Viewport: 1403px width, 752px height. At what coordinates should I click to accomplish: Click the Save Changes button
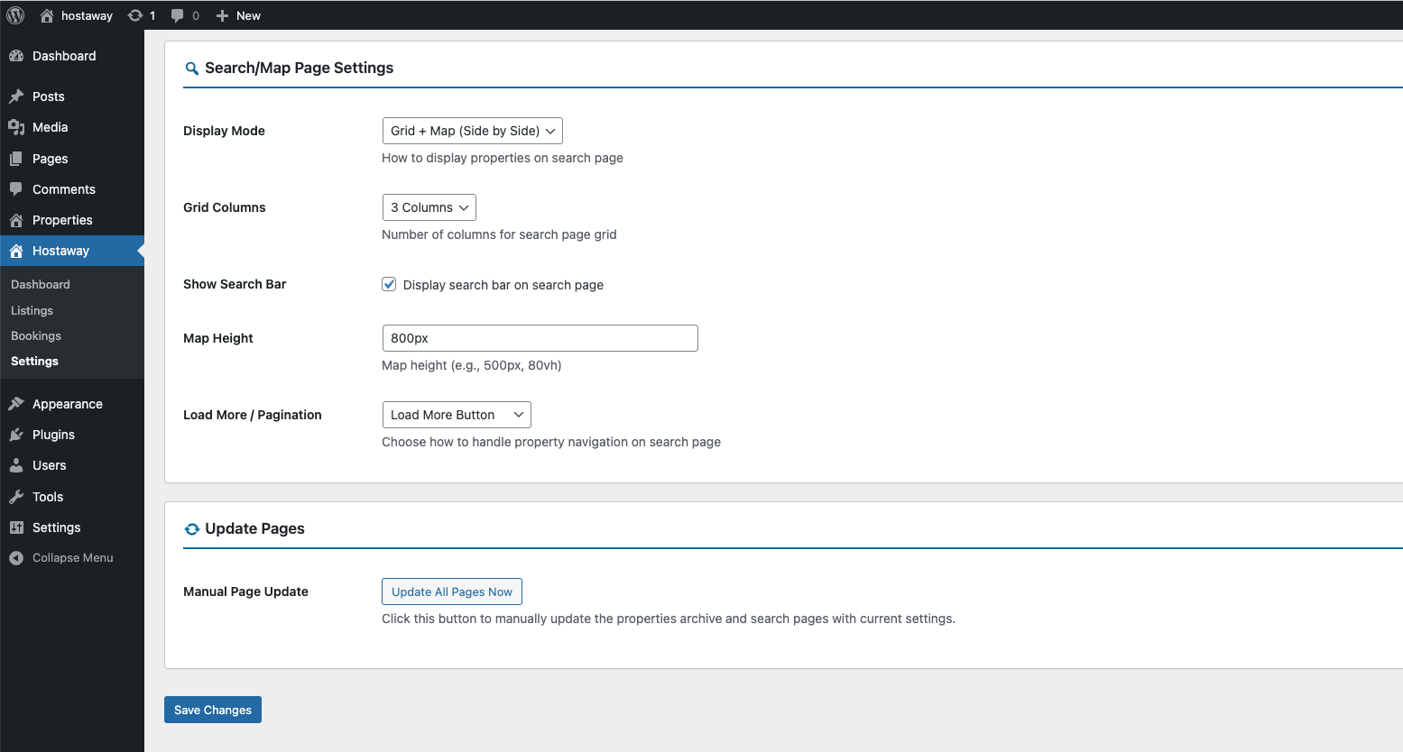pos(212,710)
